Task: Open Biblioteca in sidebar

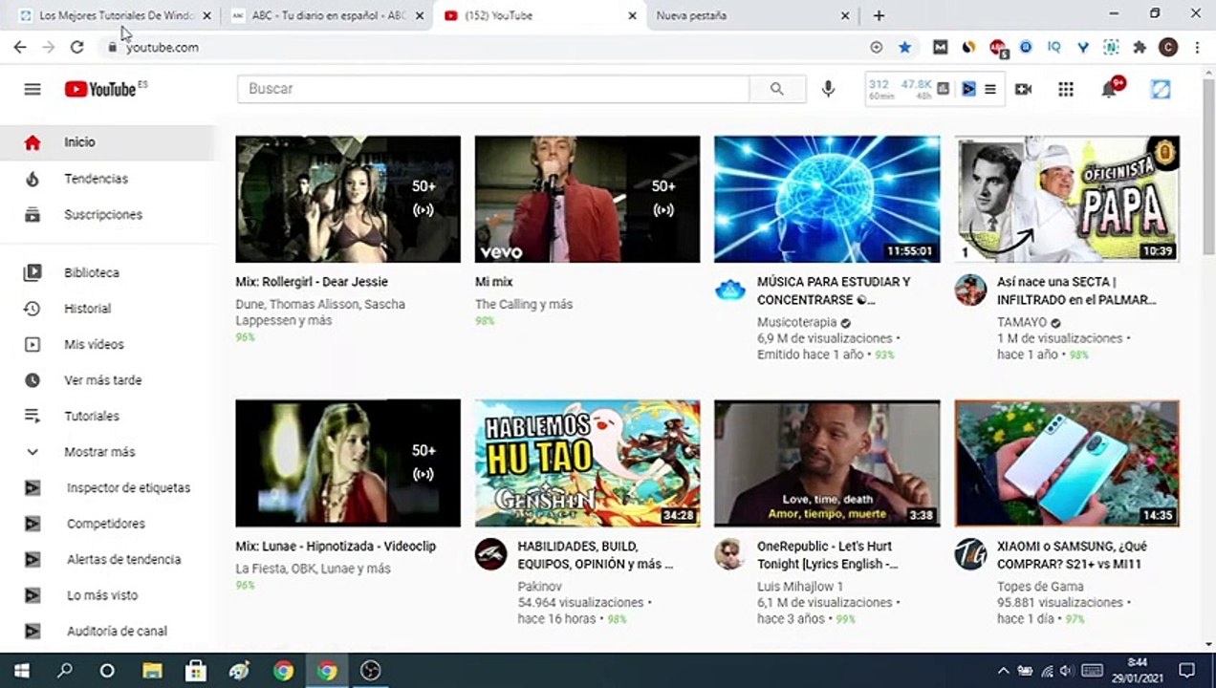Action: [108, 272]
